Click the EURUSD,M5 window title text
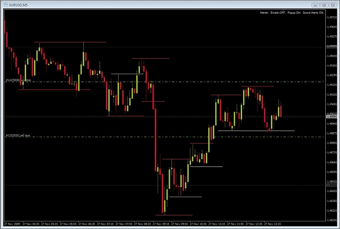 [x=18, y=5]
